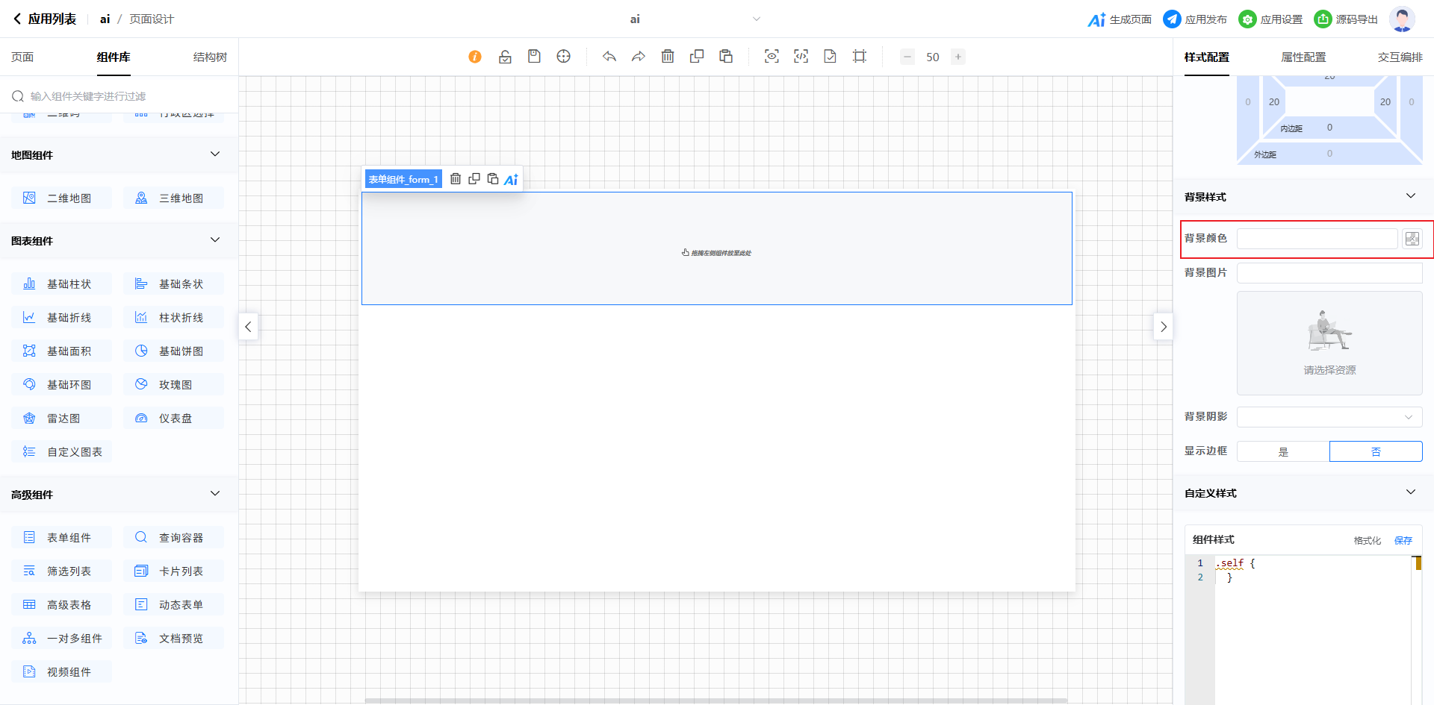Image resolution: width=1434 pixels, height=705 pixels.
Task: Open the 背景阴影 dropdown
Action: pos(1329,417)
